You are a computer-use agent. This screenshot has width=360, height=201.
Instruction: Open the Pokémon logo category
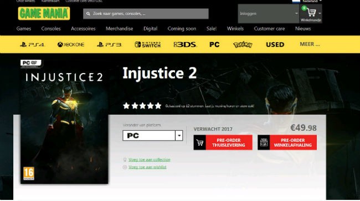243,44
